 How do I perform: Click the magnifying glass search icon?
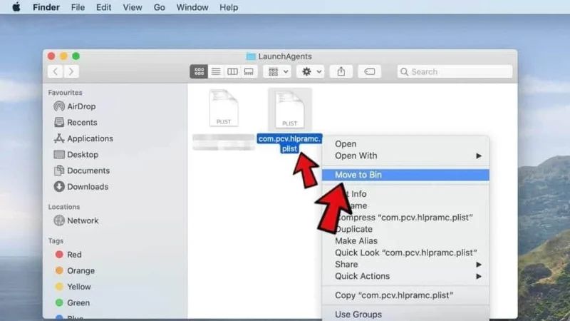click(x=404, y=72)
